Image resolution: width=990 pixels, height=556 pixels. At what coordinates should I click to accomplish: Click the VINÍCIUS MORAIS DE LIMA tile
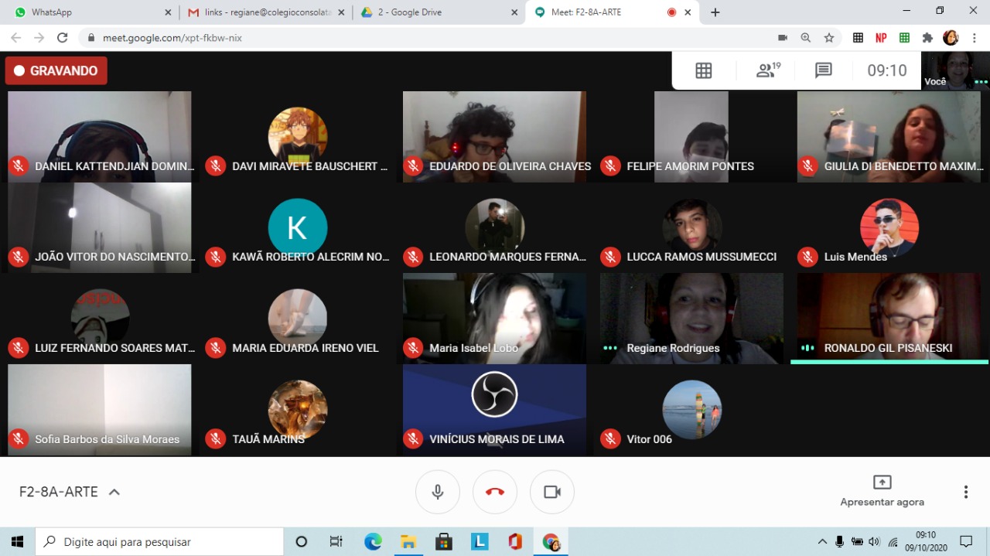click(x=494, y=410)
